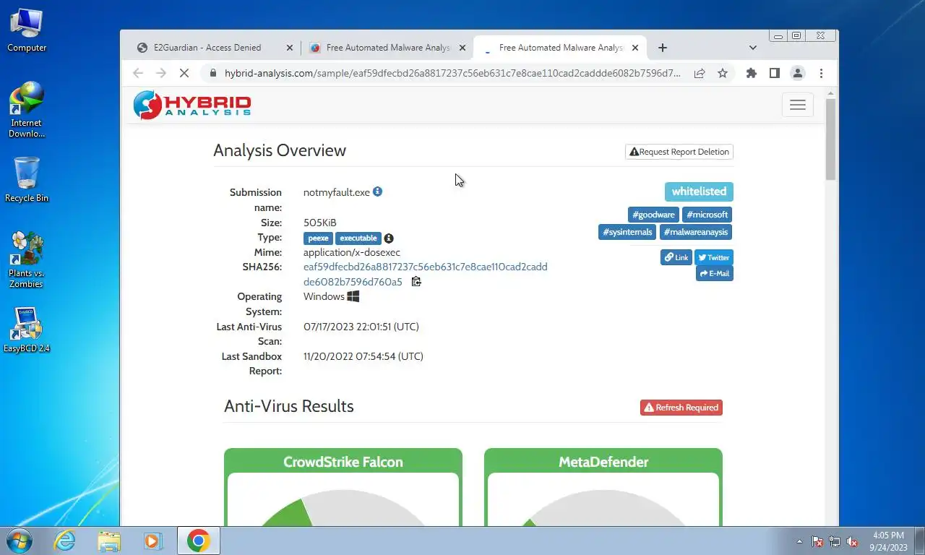
Task: Click the Link share button
Action: tap(676, 257)
